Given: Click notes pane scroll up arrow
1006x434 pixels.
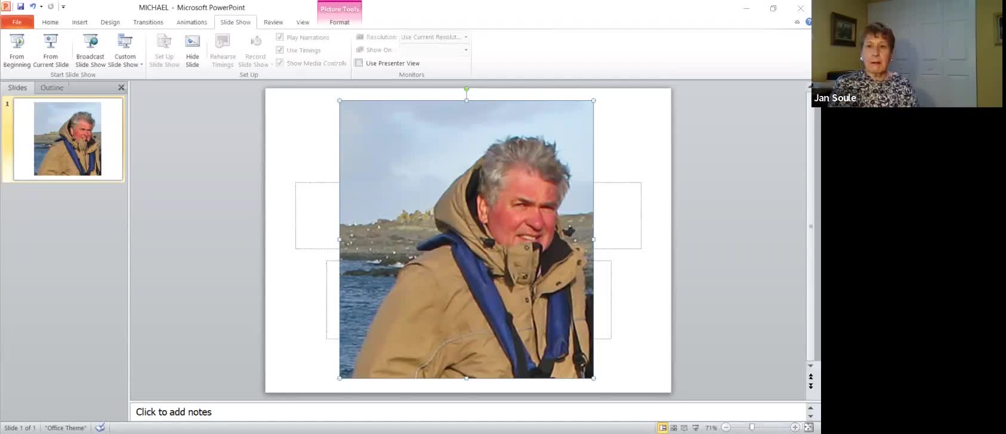Looking at the screenshot, I should coord(810,408).
